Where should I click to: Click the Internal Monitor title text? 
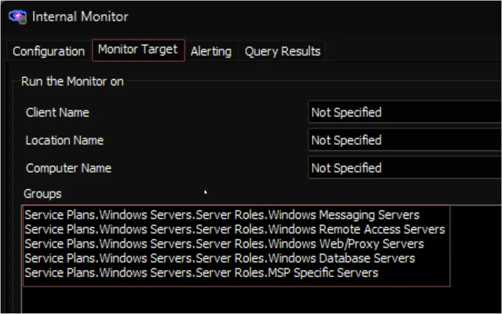[80, 17]
